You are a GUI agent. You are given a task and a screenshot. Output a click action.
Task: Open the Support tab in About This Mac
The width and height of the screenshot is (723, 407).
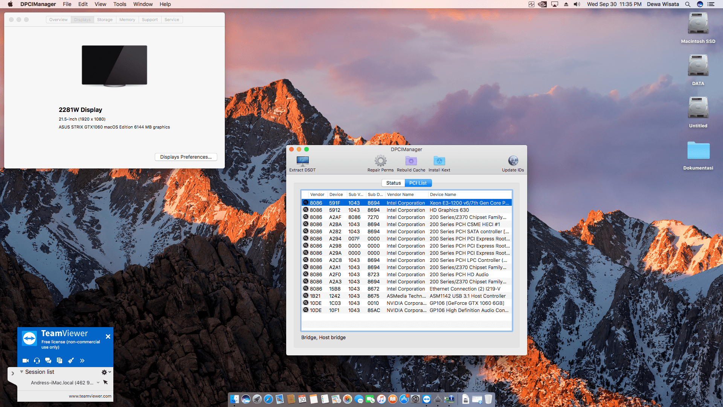(150, 20)
